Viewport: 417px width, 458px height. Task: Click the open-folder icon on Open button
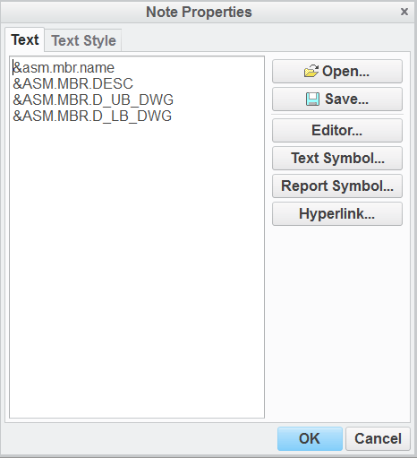pyautogui.click(x=311, y=71)
